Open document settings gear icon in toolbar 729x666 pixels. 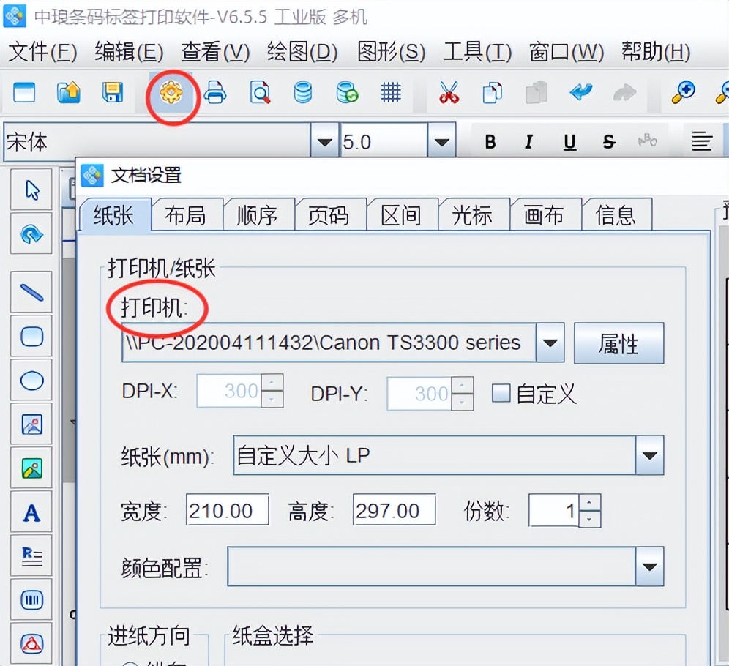pos(171,93)
